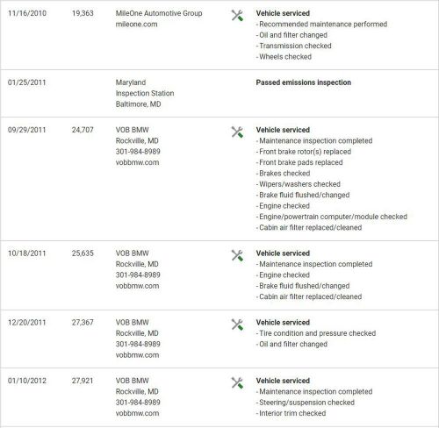Image resolution: width=439 pixels, height=428 pixels.
Task: Click the service wrench icon for 12/20/2011
Action: point(237,325)
